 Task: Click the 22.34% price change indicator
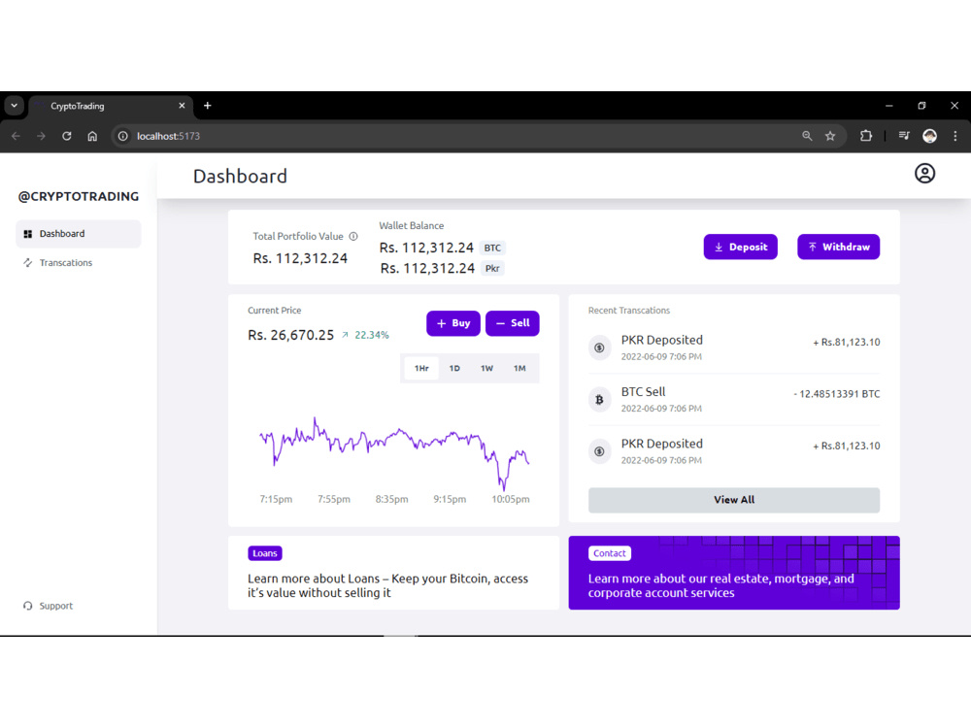[365, 335]
